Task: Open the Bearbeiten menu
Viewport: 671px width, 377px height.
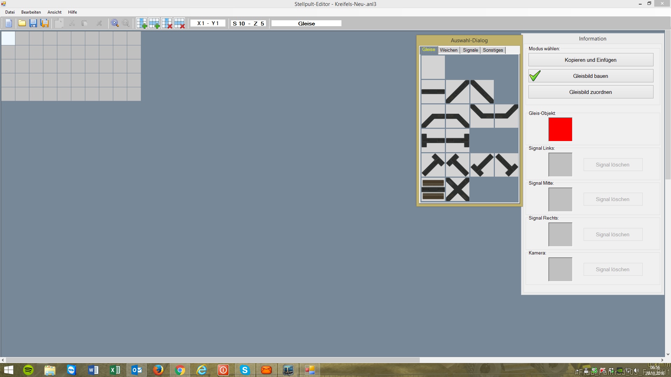Action: tap(31, 12)
